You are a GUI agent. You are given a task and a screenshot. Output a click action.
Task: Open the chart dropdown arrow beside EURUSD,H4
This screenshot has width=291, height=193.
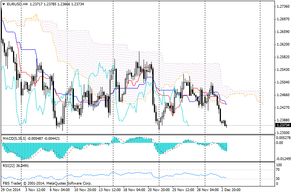point(4,4)
